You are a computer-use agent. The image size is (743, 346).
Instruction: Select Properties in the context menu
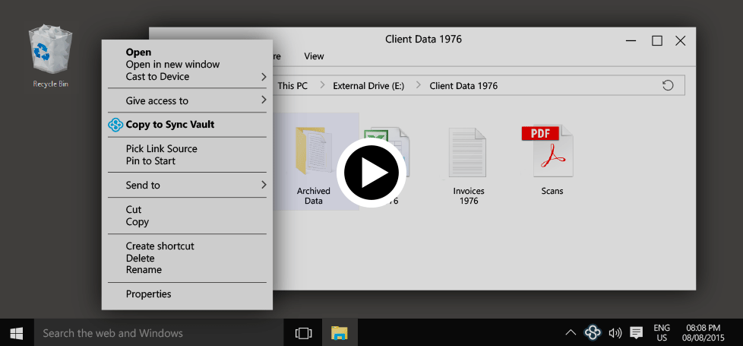pyautogui.click(x=149, y=294)
